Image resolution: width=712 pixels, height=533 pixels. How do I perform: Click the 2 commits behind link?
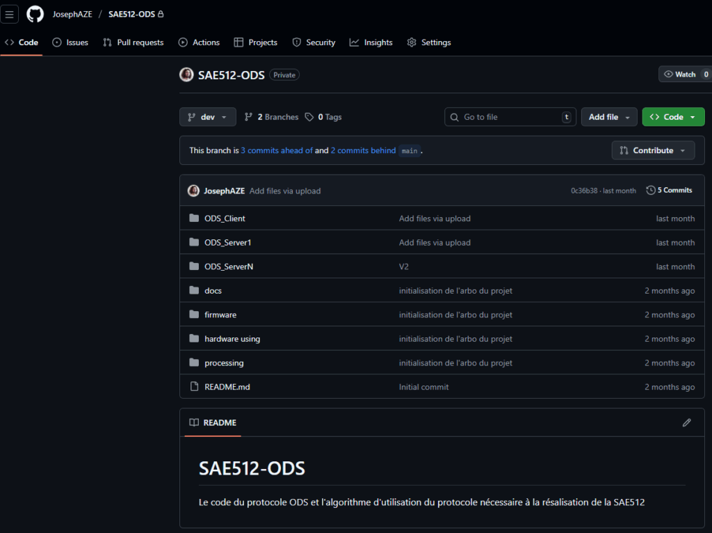tap(363, 150)
